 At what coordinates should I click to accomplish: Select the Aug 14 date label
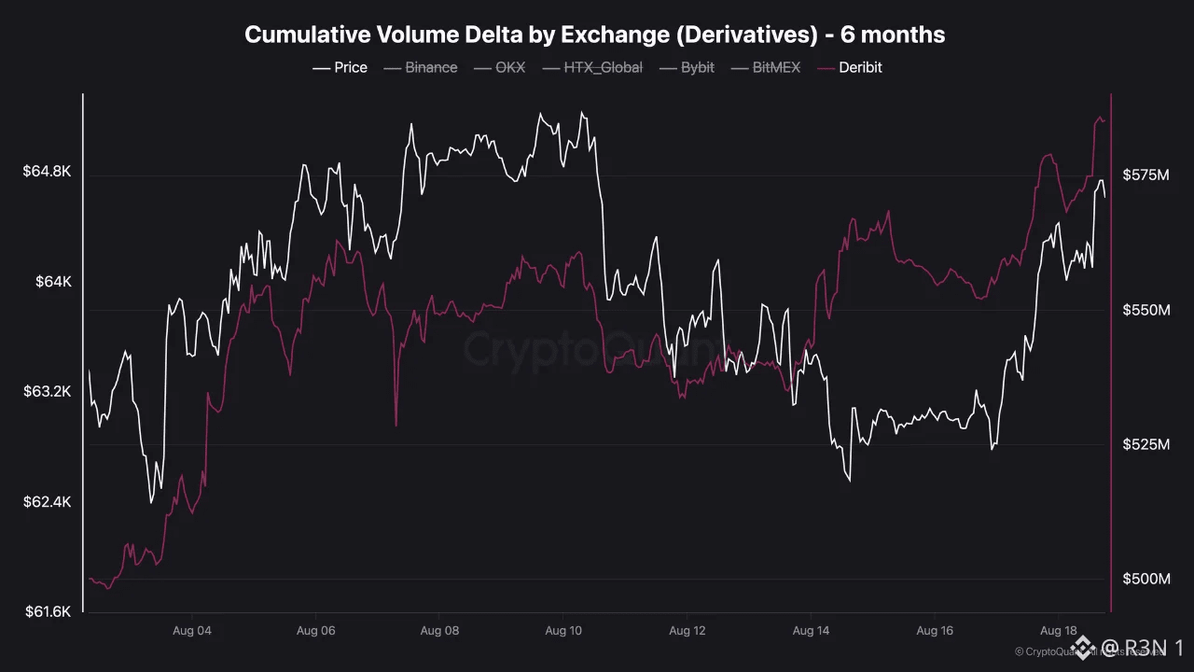(x=812, y=631)
